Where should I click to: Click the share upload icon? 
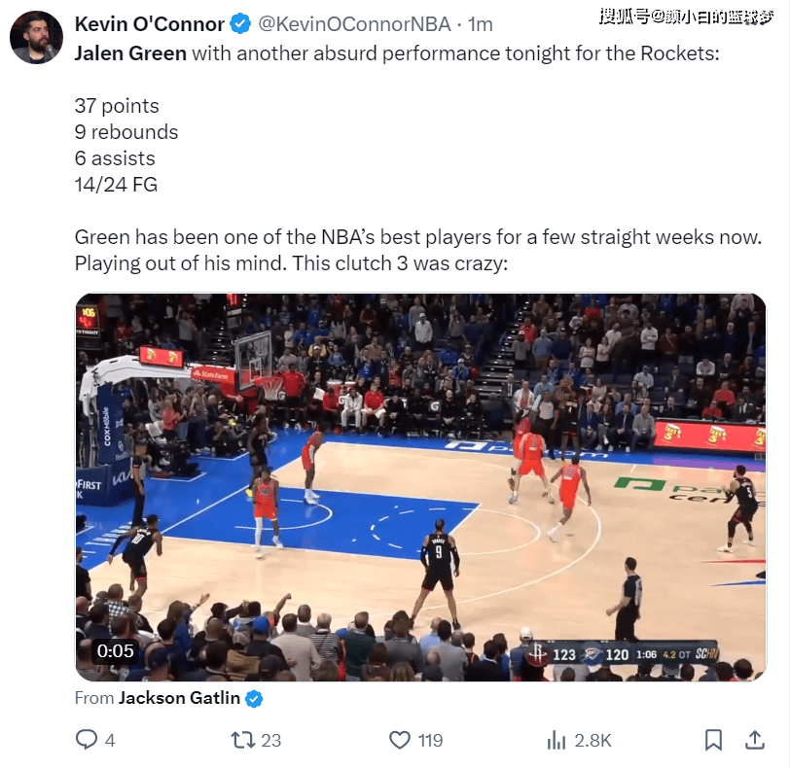pos(755,739)
